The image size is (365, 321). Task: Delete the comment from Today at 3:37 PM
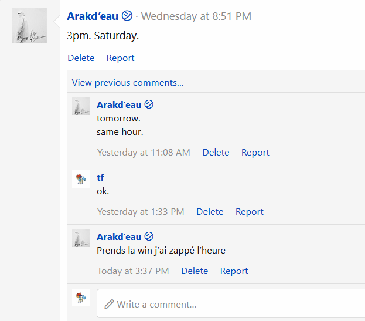[x=195, y=271]
